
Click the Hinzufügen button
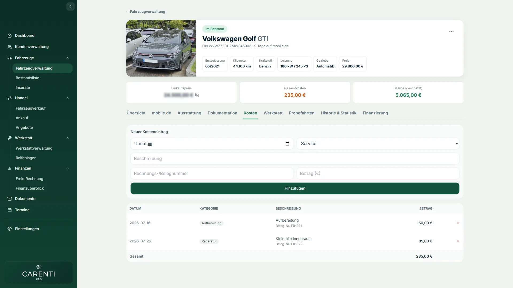[295, 188]
